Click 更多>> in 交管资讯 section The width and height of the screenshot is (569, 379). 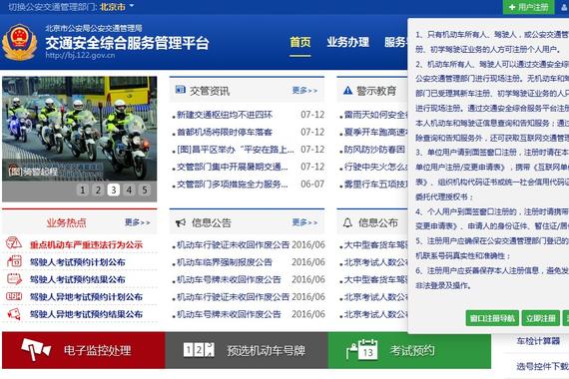click(x=304, y=91)
